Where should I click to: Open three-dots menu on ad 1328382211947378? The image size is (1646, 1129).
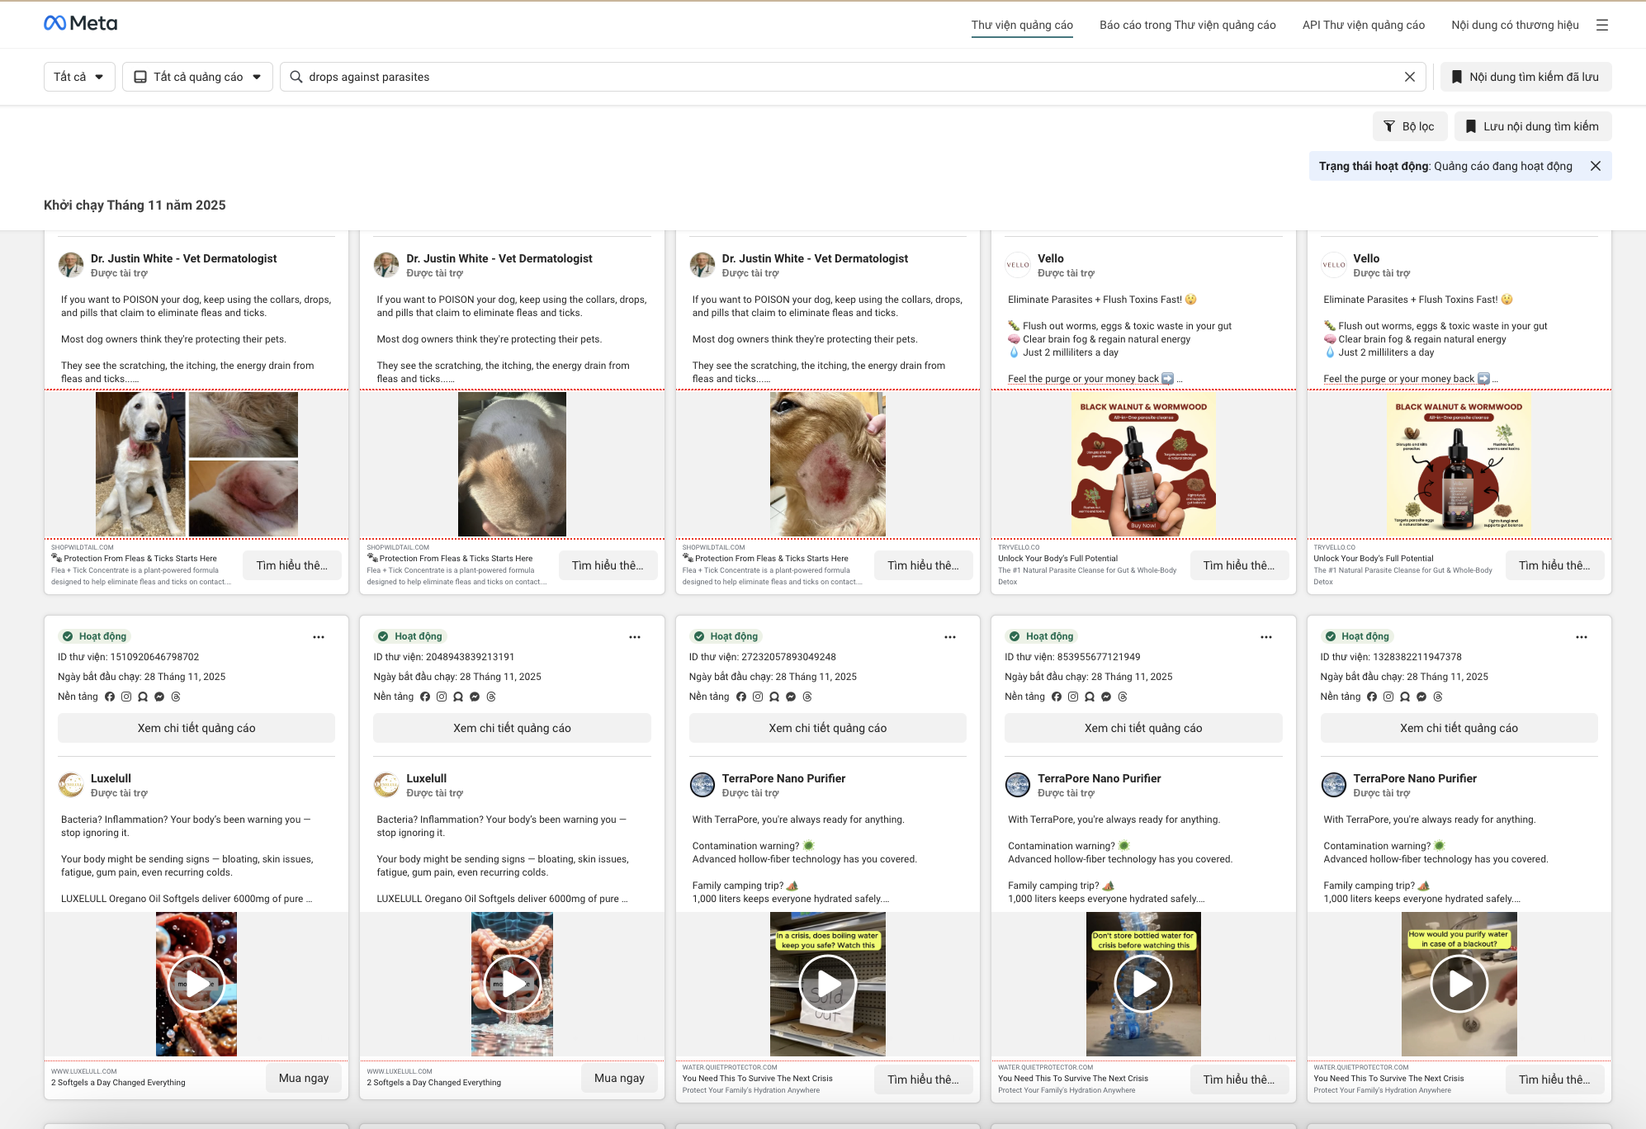1581,636
